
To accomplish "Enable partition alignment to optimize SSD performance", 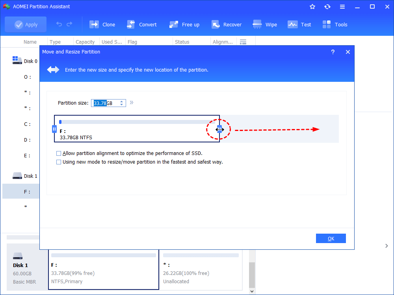I will (59, 153).
